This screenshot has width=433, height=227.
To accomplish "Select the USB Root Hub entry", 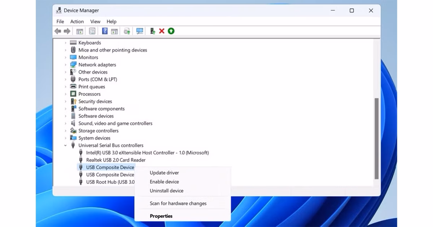I will click(110, 182).
